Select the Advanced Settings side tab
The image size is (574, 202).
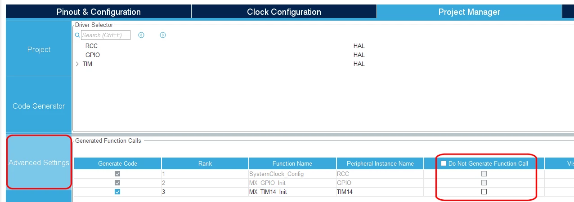[39, 162]
